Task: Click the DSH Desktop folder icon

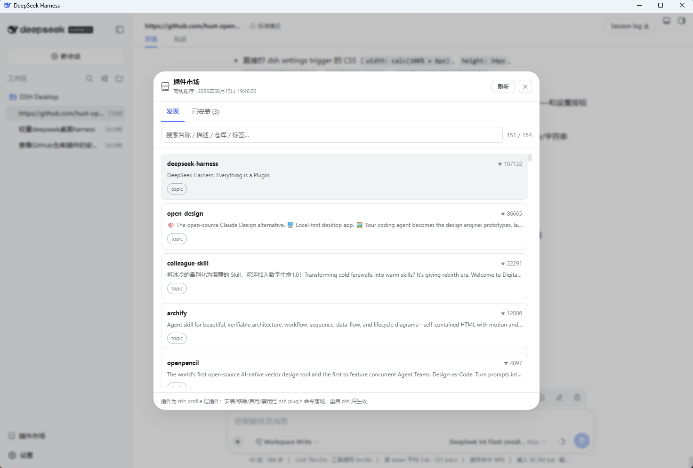Action: [x=13, y=97]
